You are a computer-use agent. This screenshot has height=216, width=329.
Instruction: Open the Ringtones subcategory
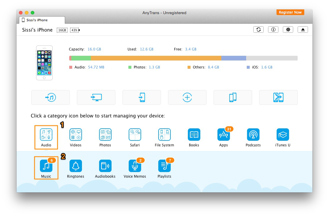[75, 166]
